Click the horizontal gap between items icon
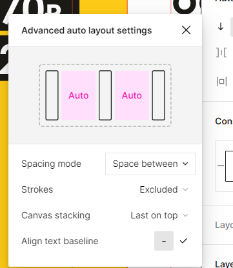 pos(221,52)
